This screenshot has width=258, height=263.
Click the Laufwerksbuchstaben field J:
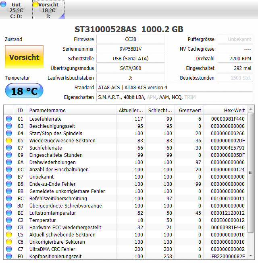(131, 78)
